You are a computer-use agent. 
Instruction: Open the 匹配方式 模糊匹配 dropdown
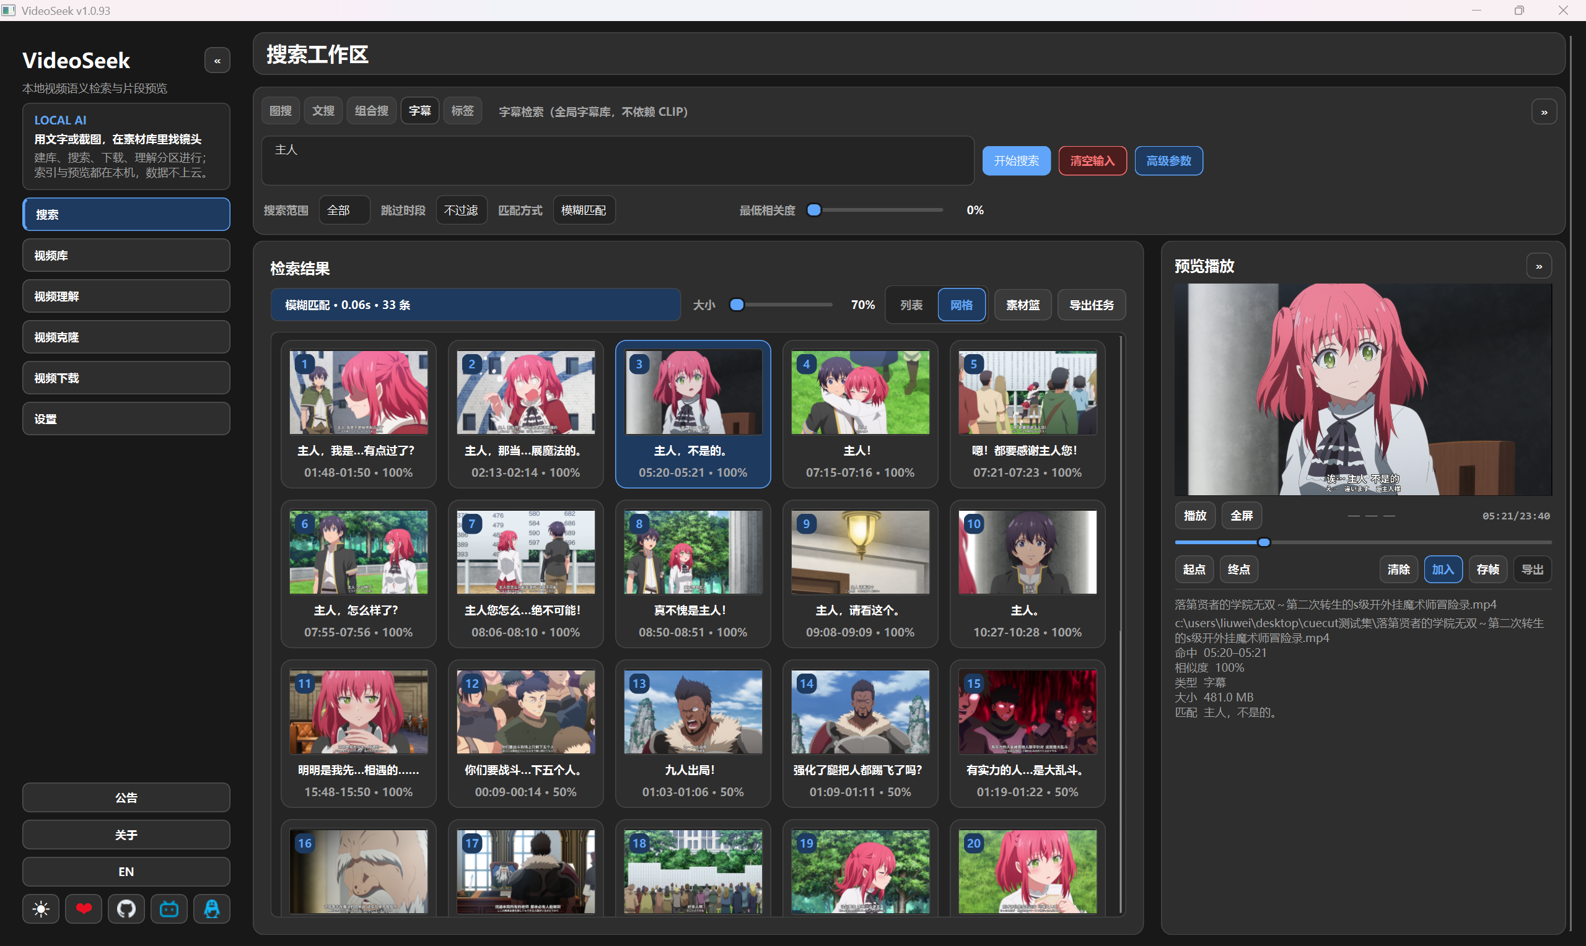point(584,210)
